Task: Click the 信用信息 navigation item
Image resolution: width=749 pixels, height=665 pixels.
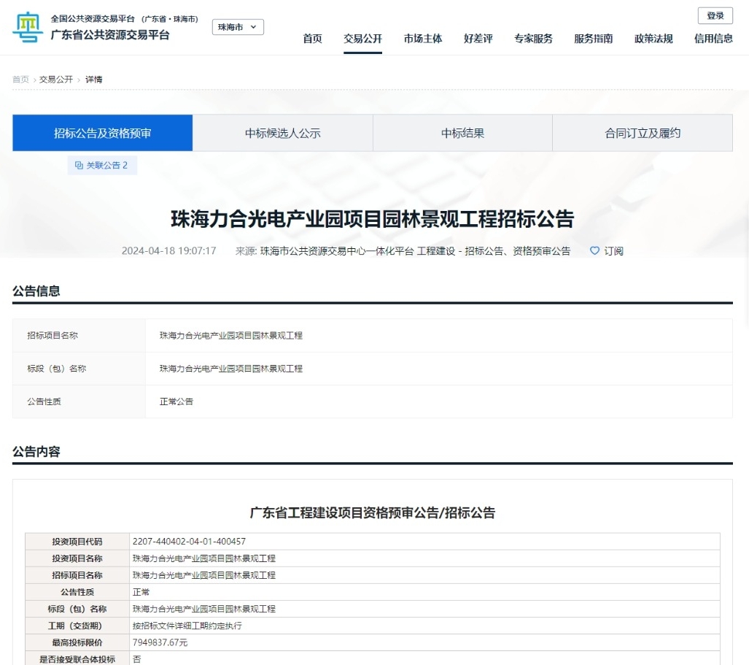Action: coord(713,39)
